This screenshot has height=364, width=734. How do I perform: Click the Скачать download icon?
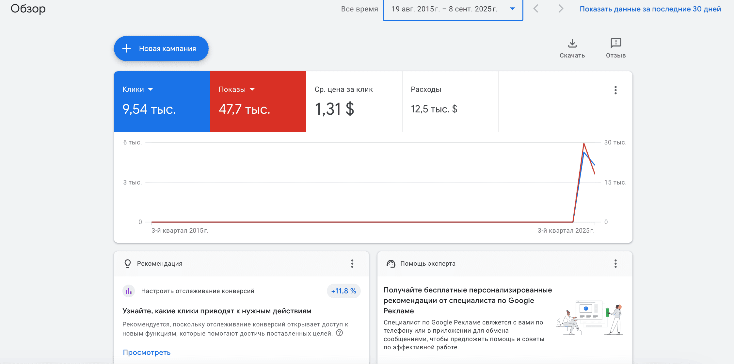click(x=572, y=43)
